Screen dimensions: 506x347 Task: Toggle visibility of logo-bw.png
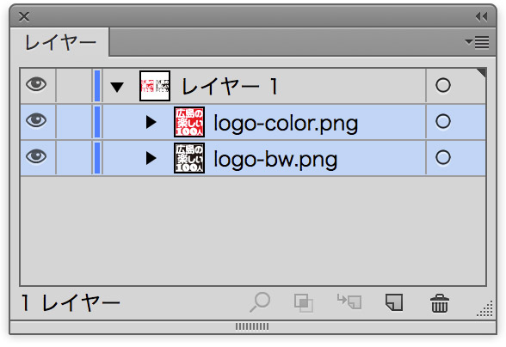coord(36,156)
